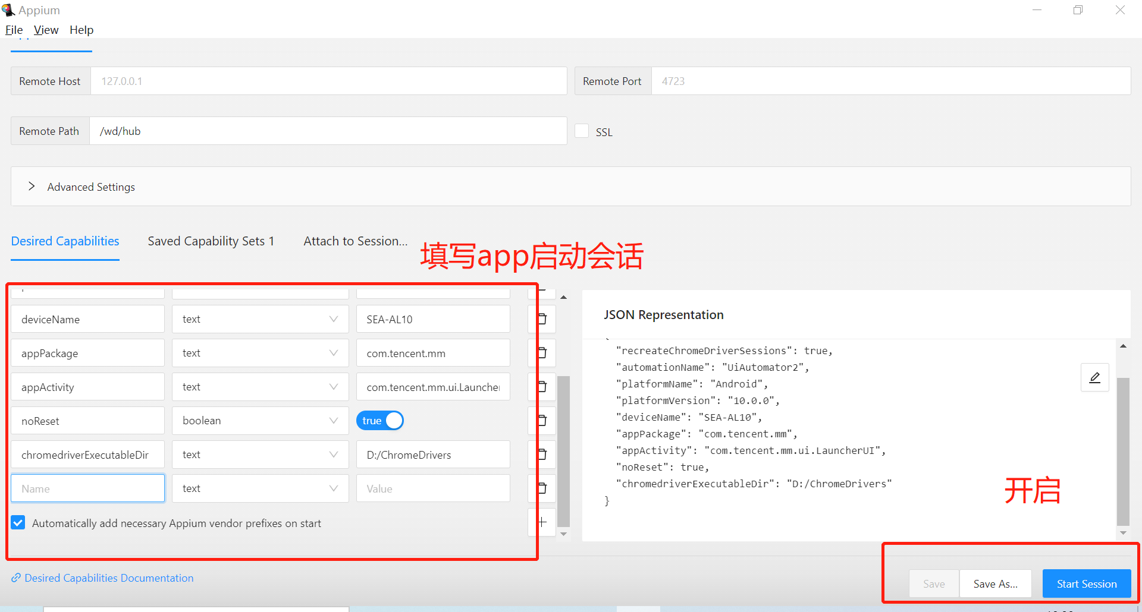Click the Save As... button

(995, 584)
